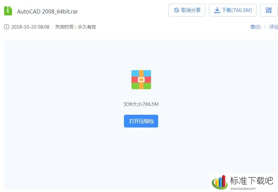Click the 文件大小:766.5M size label
Image resolution: width=278 pixels, height=192 pixels.
tap(141, 104)
